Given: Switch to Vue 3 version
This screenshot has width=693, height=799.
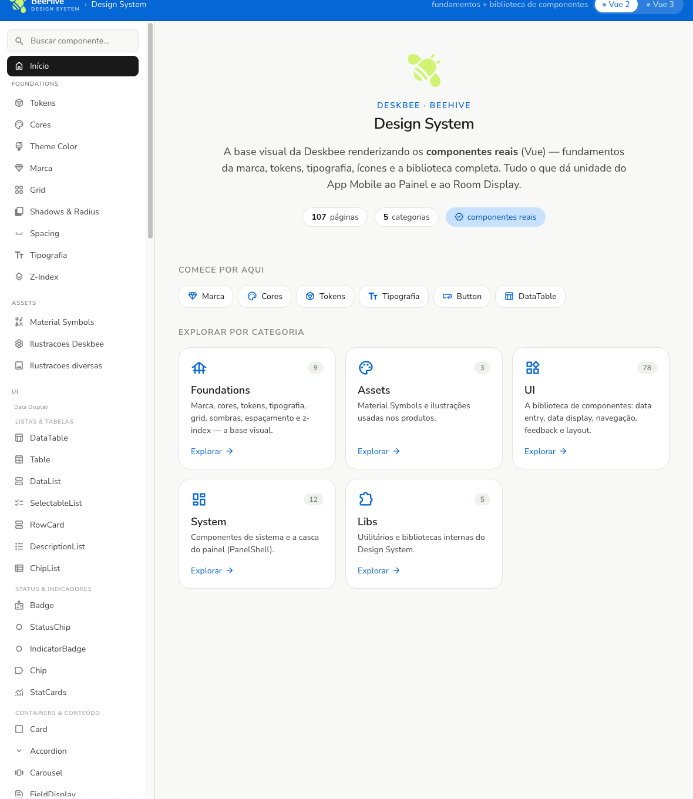Looking at the screenshot, I should pyautogui.click(x=660, y=5).
